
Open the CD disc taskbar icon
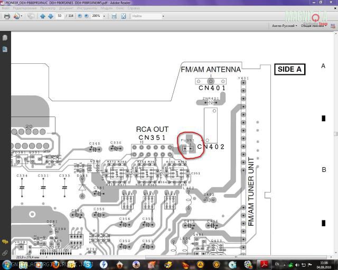(x=232, y=265)
